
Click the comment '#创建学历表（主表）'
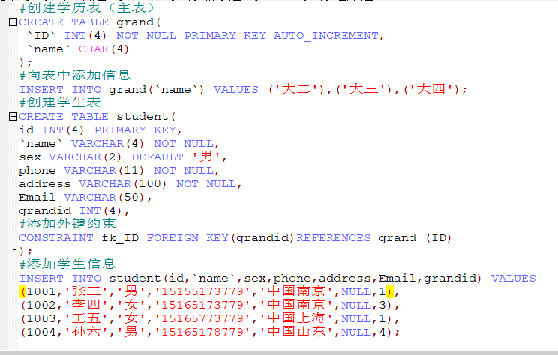click(88, 7)
